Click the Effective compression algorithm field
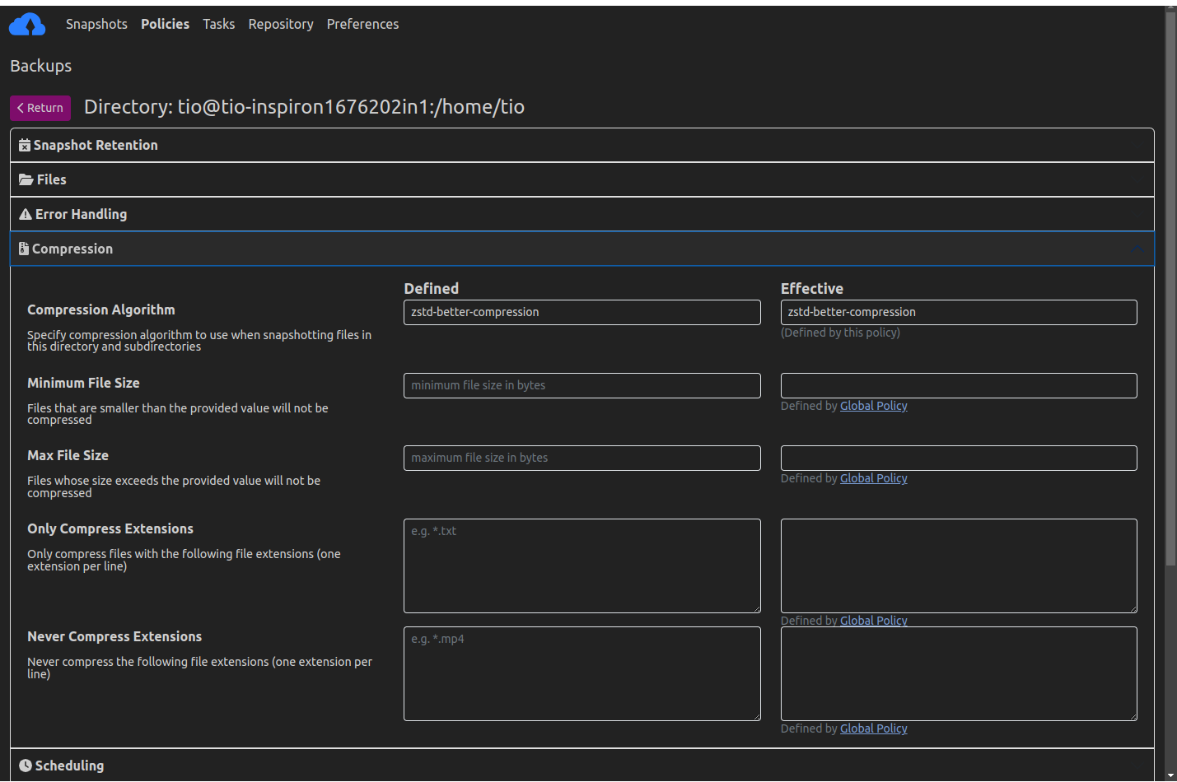The height and width of the screenshot is (782, 1177). pyautogui.click(x=959, y=312)
